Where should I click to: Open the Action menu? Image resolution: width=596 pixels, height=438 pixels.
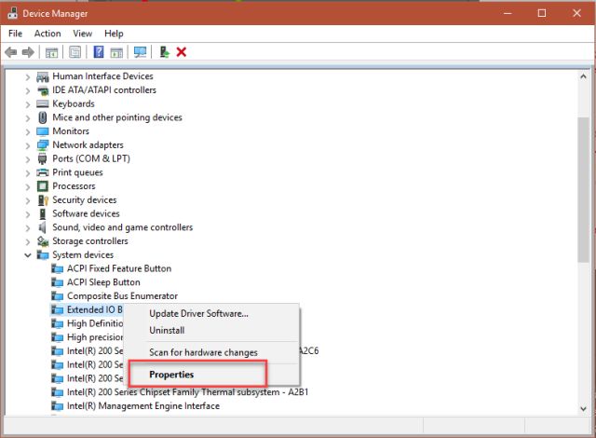pos(47,34)
